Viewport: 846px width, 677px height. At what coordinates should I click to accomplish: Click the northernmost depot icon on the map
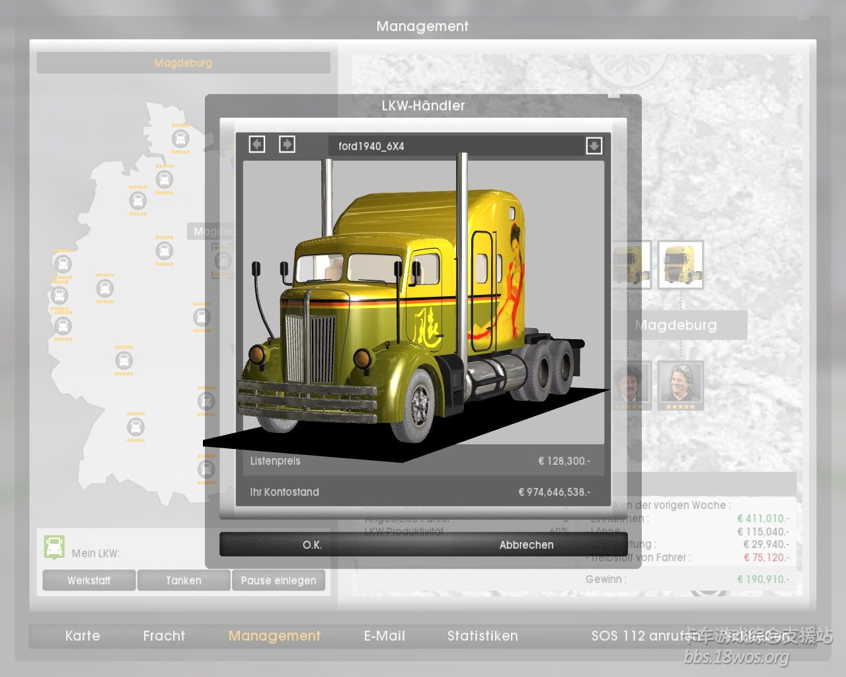180,139
